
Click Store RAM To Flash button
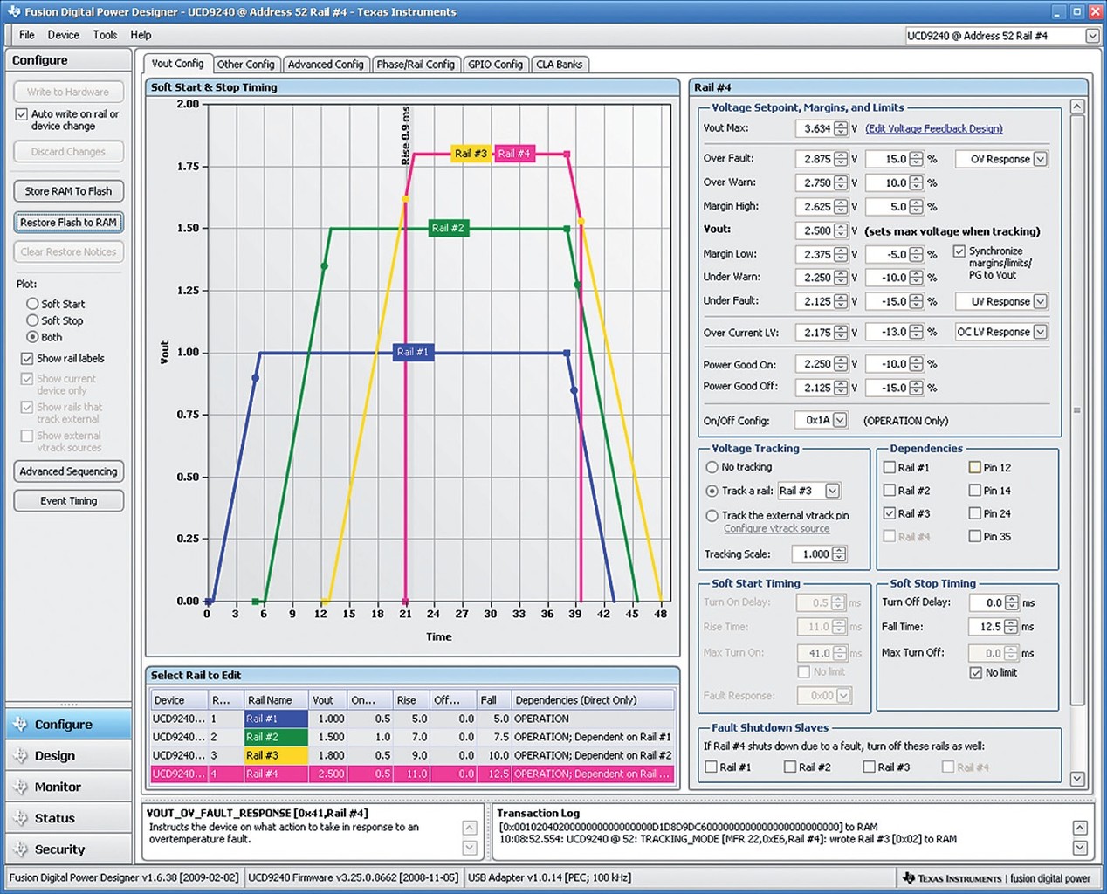click(68, 191)
